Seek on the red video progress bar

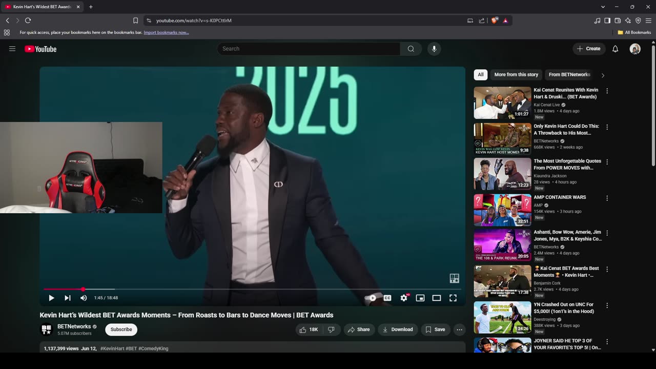(252, 290)
